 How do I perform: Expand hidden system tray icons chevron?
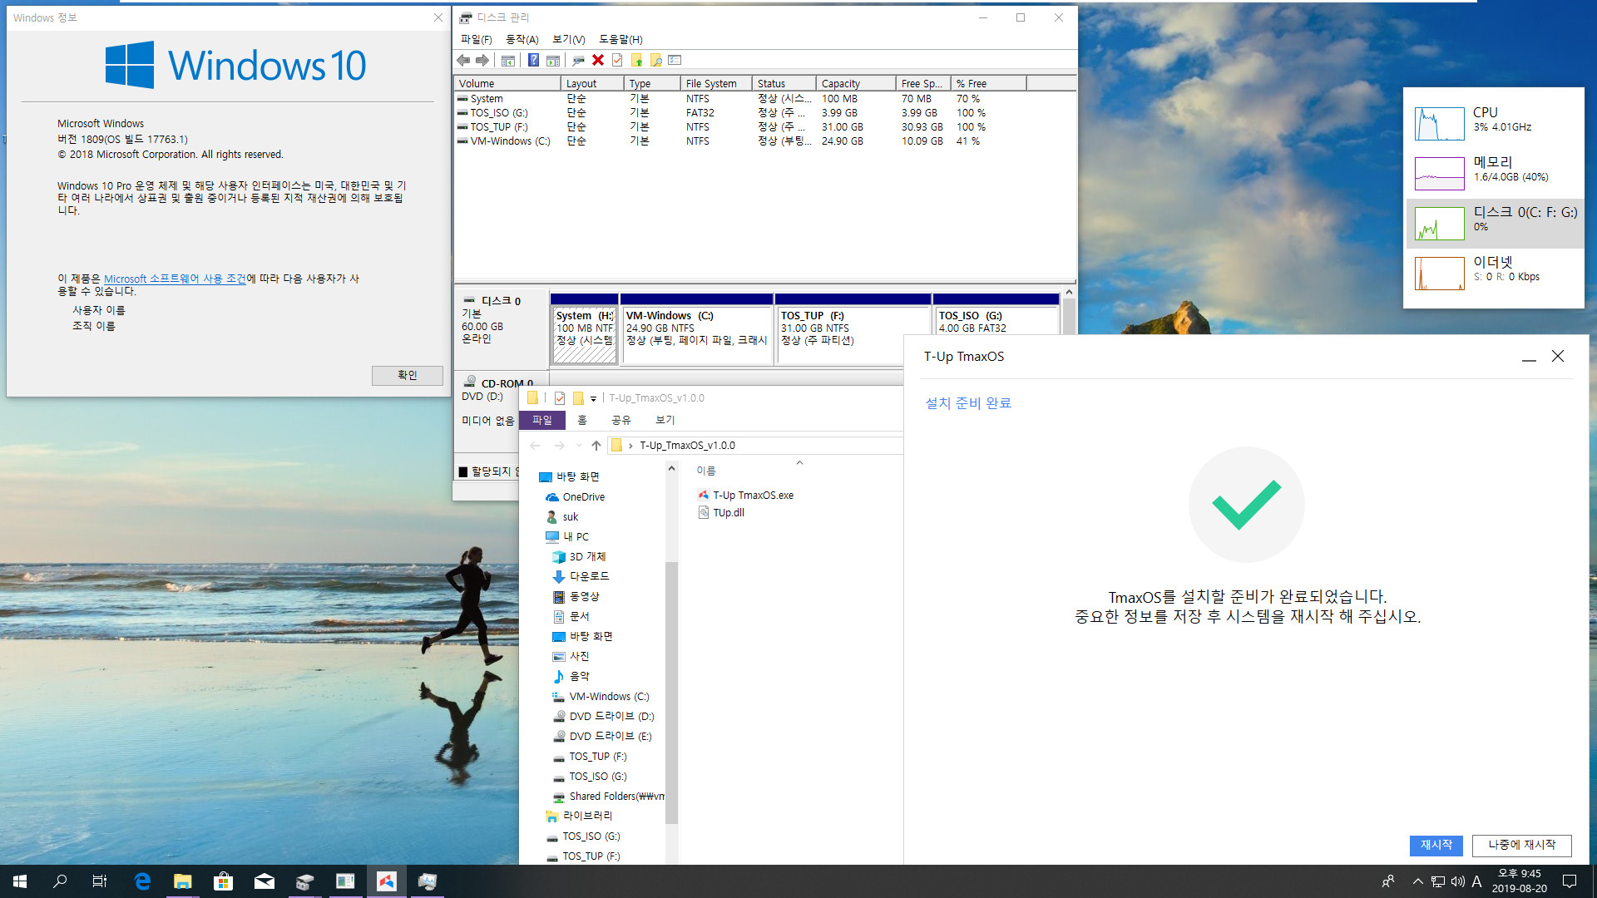1417,881
